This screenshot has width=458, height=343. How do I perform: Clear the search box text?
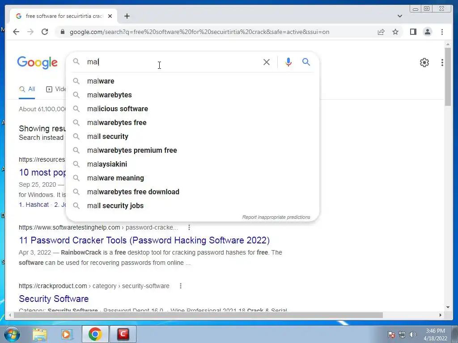pos(267,62)
